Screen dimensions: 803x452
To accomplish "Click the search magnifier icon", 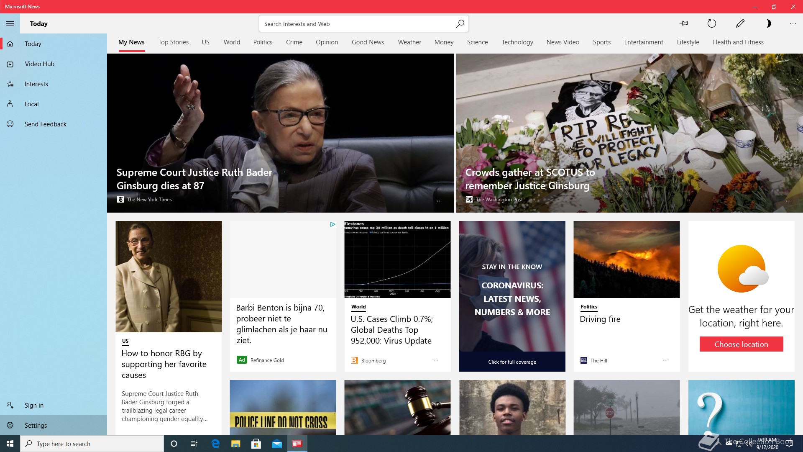I will pos(460,24).
